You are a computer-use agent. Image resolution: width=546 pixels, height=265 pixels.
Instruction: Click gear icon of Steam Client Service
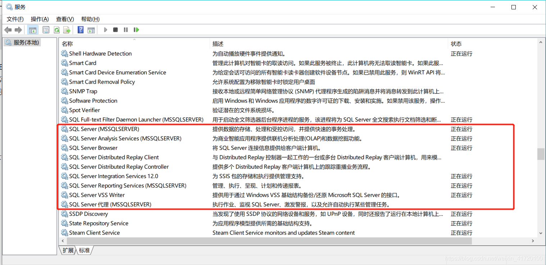64,233
